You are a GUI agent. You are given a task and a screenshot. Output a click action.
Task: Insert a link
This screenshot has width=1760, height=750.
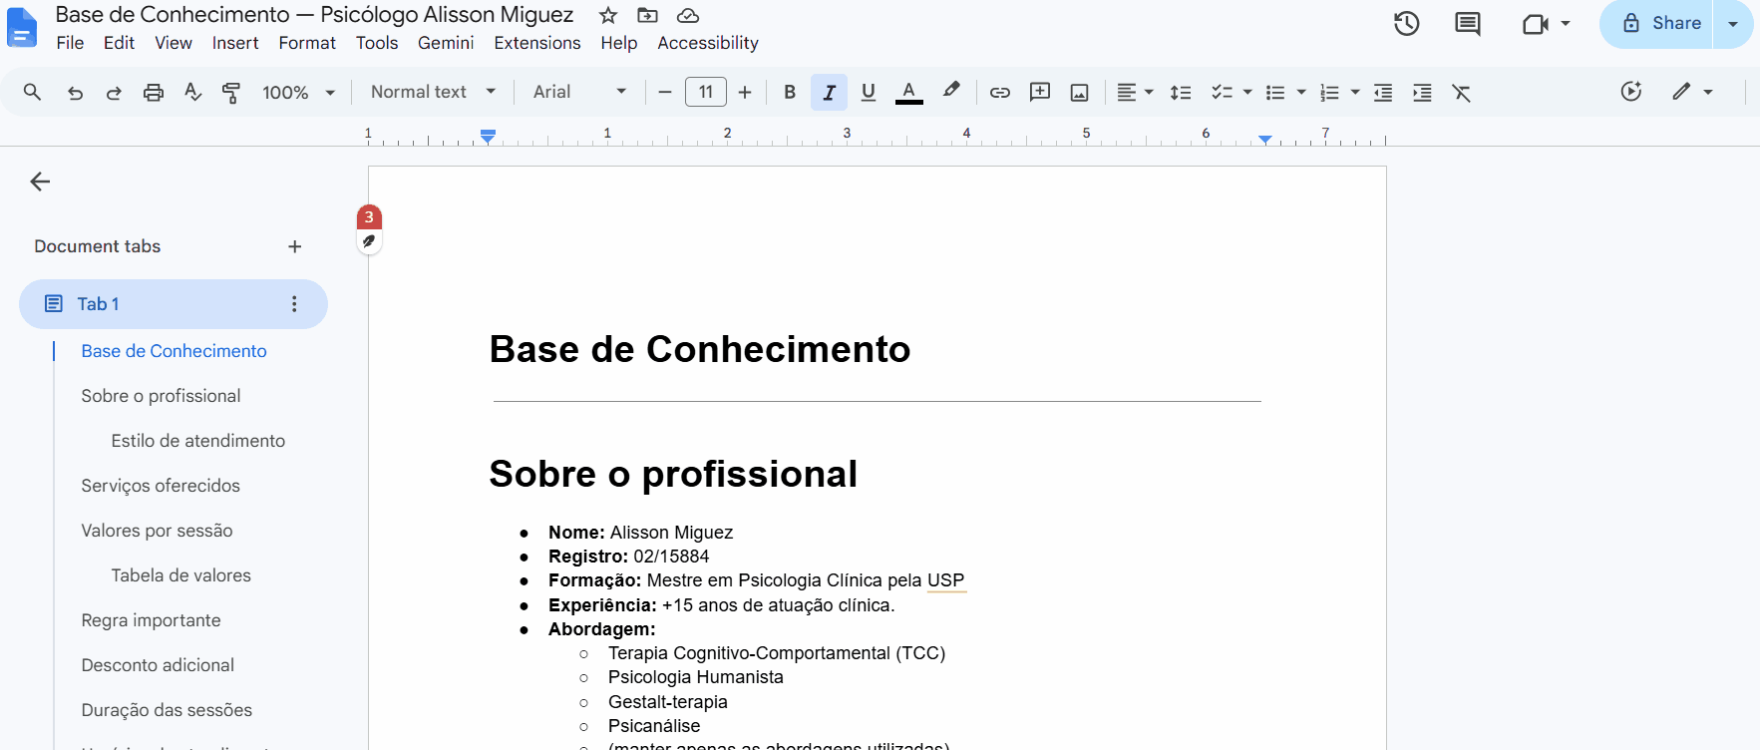(999, 92)
